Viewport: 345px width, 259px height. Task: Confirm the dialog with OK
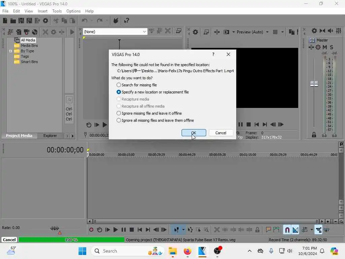point(194,133)
